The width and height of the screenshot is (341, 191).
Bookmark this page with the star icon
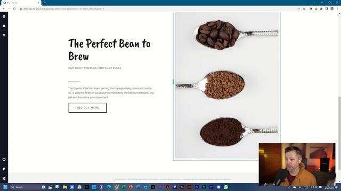(304, 8)
